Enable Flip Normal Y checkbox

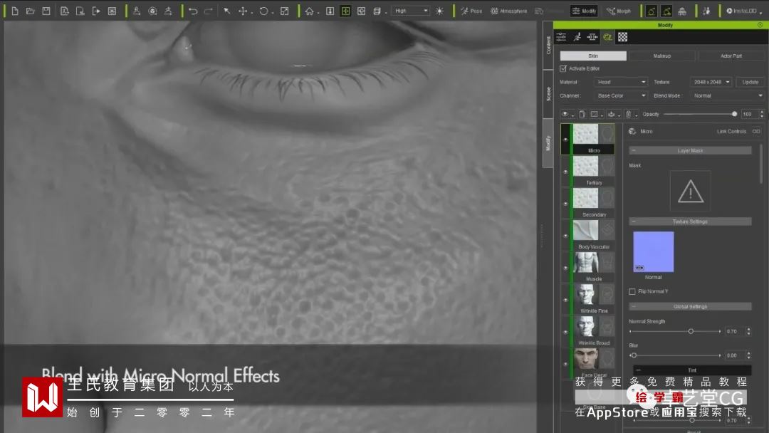tap(632, 292)
